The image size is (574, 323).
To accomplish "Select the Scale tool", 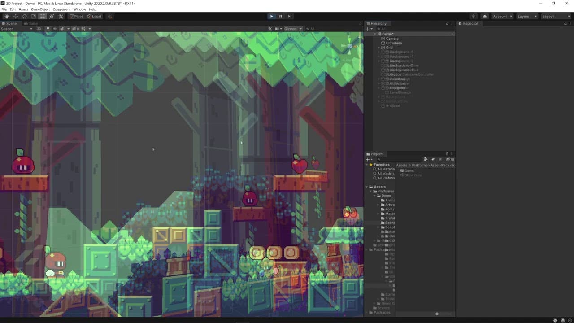I will pyautogui.click(x=33, y=16).
